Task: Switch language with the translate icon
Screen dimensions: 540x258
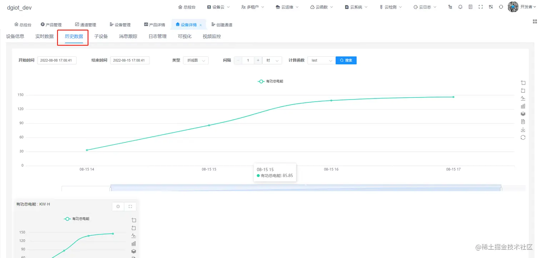Action: coord(491,7)
